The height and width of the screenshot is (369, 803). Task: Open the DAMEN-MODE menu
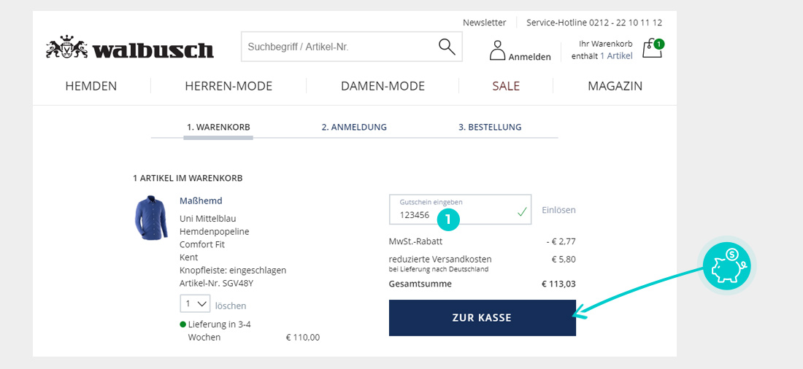point(383,86)
